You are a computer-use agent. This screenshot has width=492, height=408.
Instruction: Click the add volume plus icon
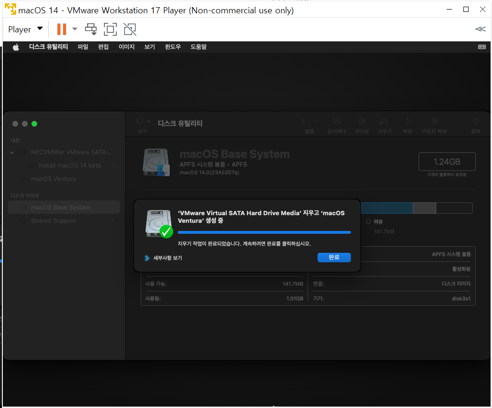[x=303, y=121]
